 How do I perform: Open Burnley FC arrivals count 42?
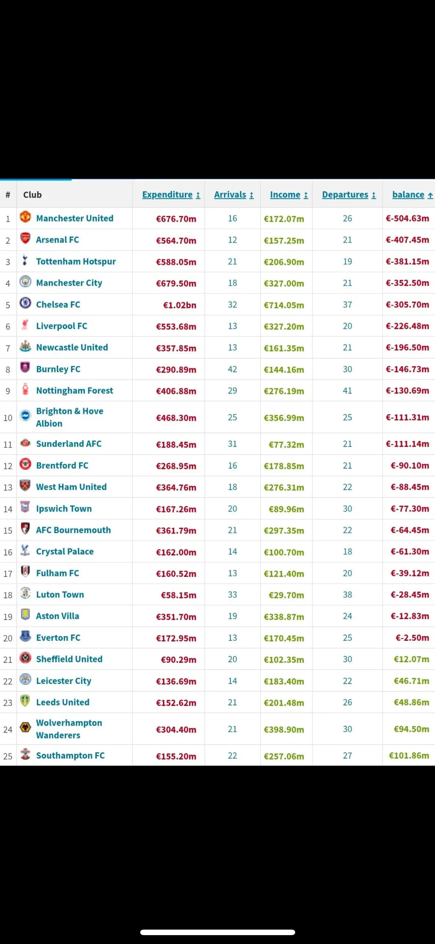coord(232,369)
